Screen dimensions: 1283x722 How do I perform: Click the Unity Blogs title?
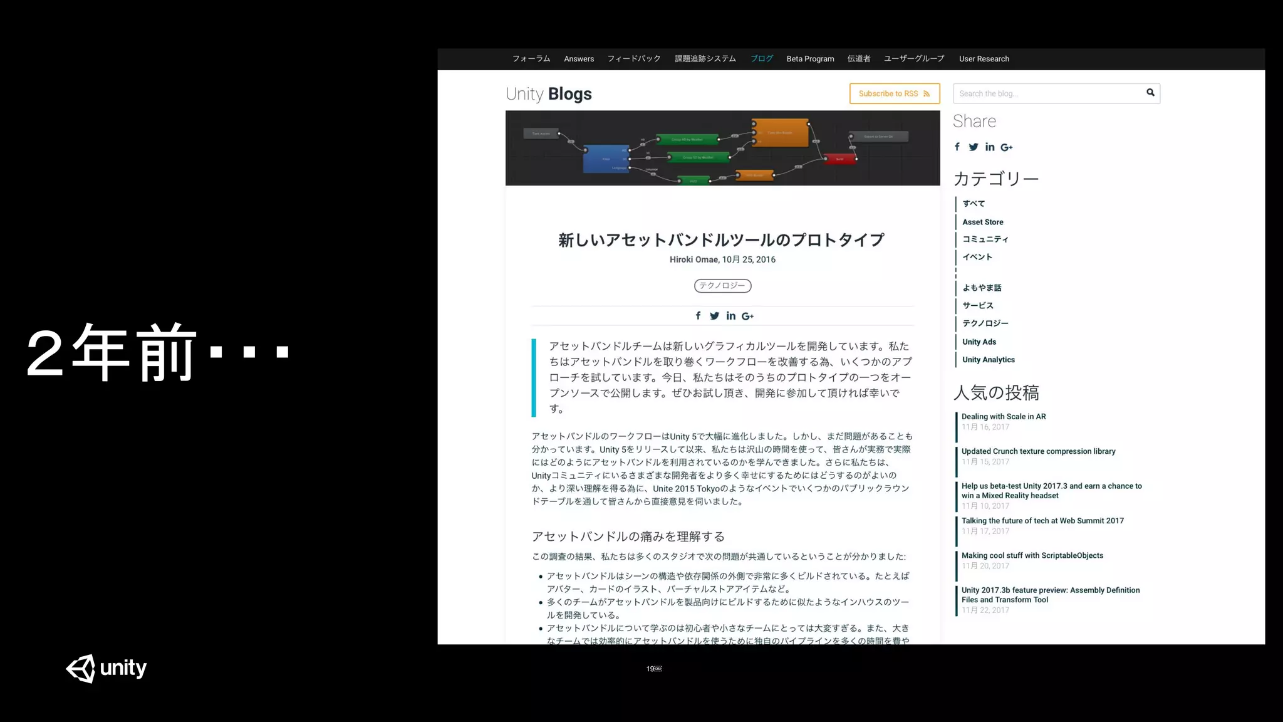549,94
